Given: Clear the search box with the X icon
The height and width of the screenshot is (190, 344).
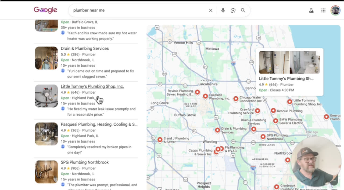Looking at the screenshot, I should pyautogui.click(x=211, y=10).
